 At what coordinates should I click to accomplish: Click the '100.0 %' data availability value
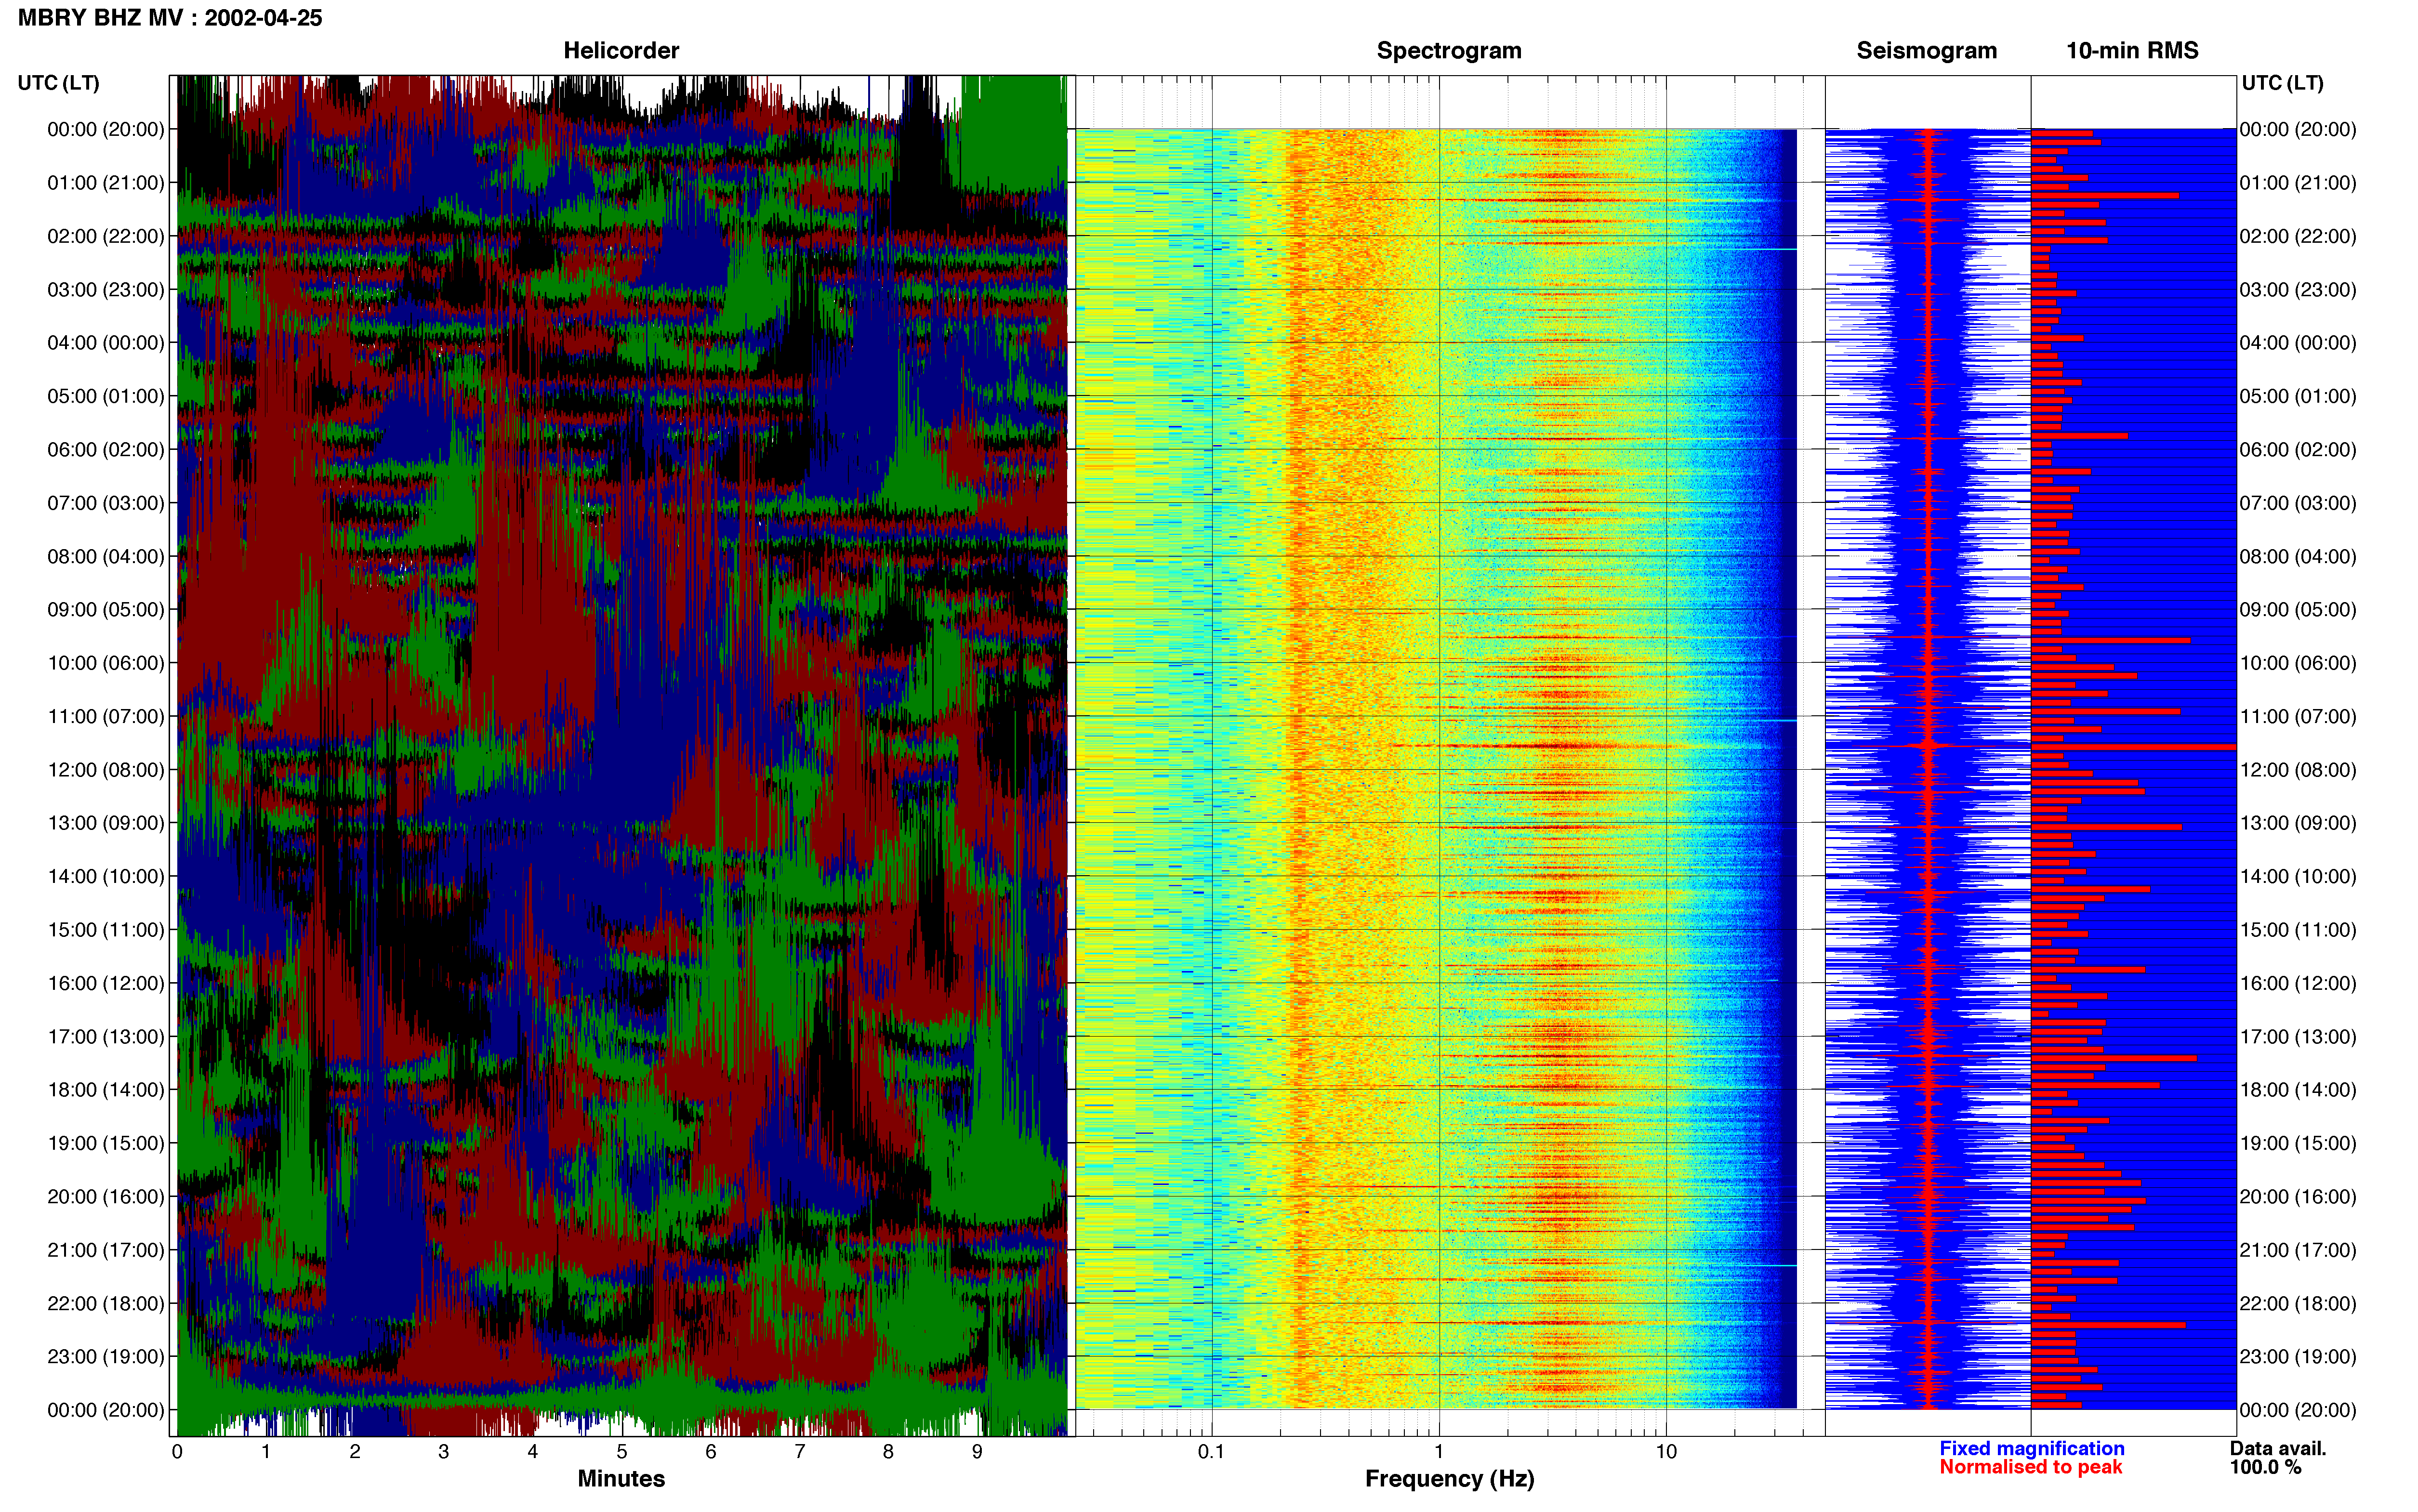coord(2265,1467)
